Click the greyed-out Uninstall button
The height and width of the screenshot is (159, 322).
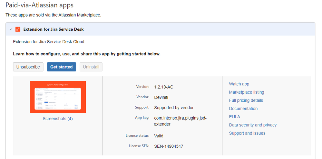pos(91,67)
